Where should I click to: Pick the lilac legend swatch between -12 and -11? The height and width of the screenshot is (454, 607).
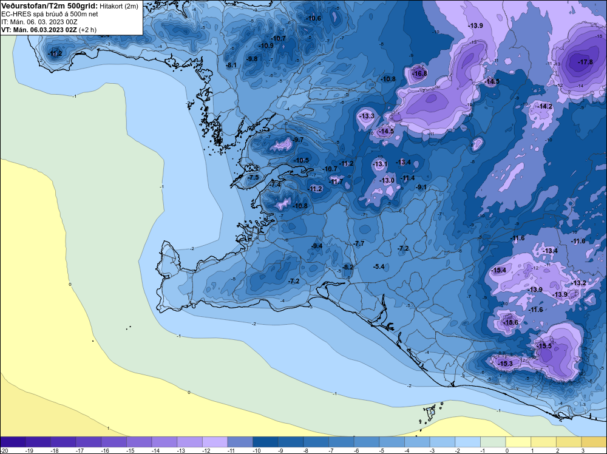pos(215,442)
